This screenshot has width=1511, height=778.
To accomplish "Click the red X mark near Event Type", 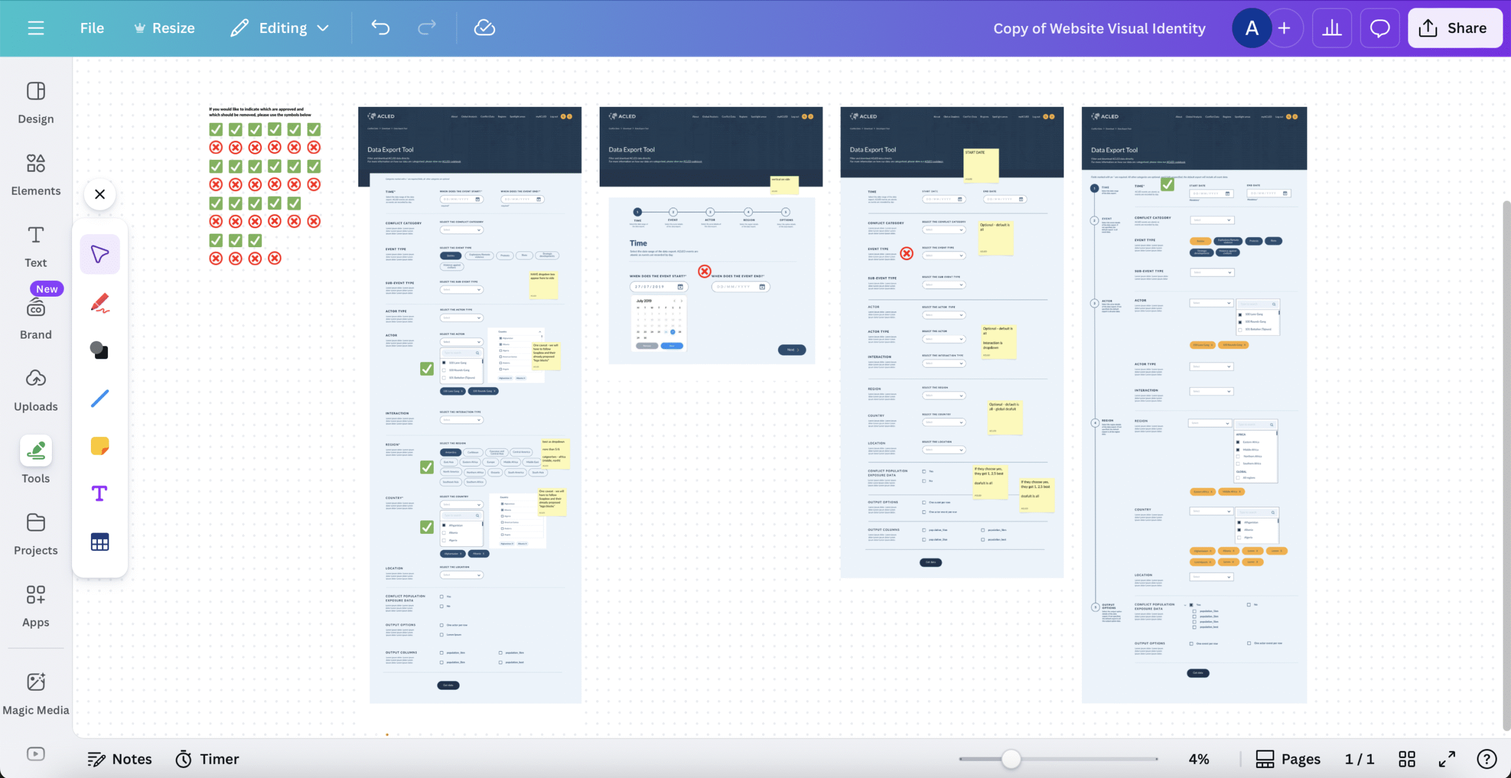I will 907,254.
